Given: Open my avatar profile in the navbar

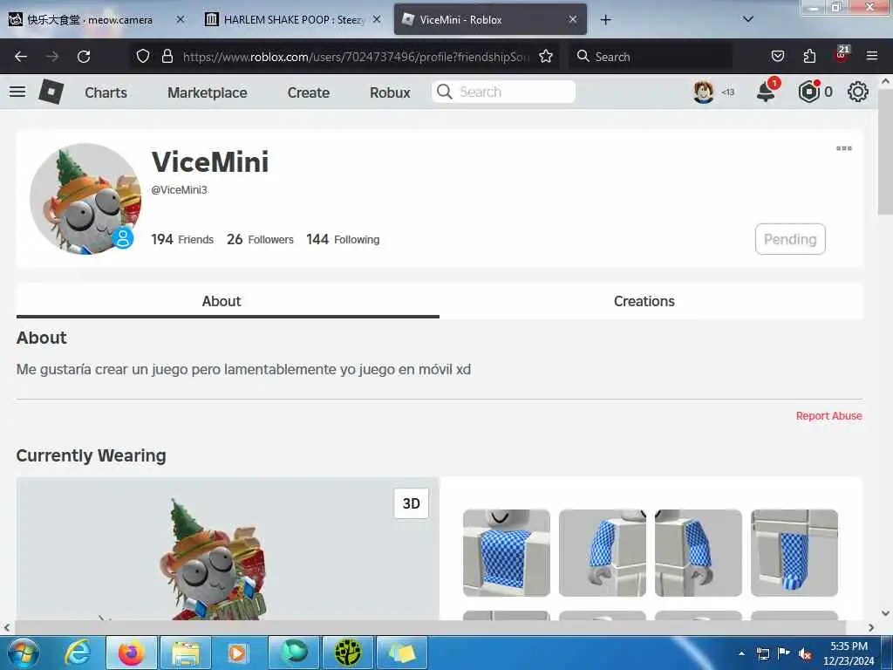Looking at the screenshot, I should click(x=704, y=92).
